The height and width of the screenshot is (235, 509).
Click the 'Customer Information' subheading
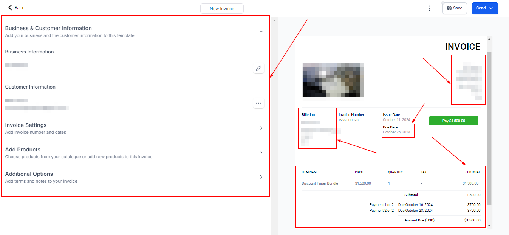(30, 87)
